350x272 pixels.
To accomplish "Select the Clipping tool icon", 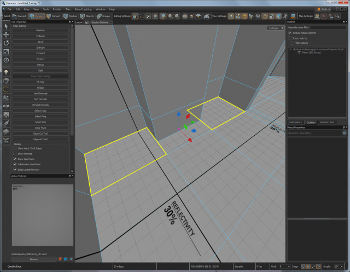I will pyautogui.click(x=6, y=98).
